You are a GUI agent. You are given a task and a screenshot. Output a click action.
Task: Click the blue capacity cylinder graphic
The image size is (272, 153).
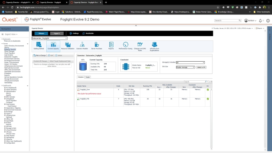[x=83, y=66]
